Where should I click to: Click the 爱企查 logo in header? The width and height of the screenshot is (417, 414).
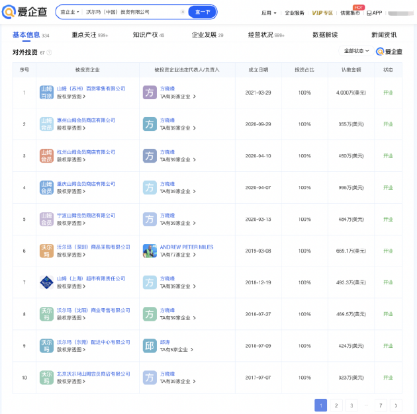(24, 12)
